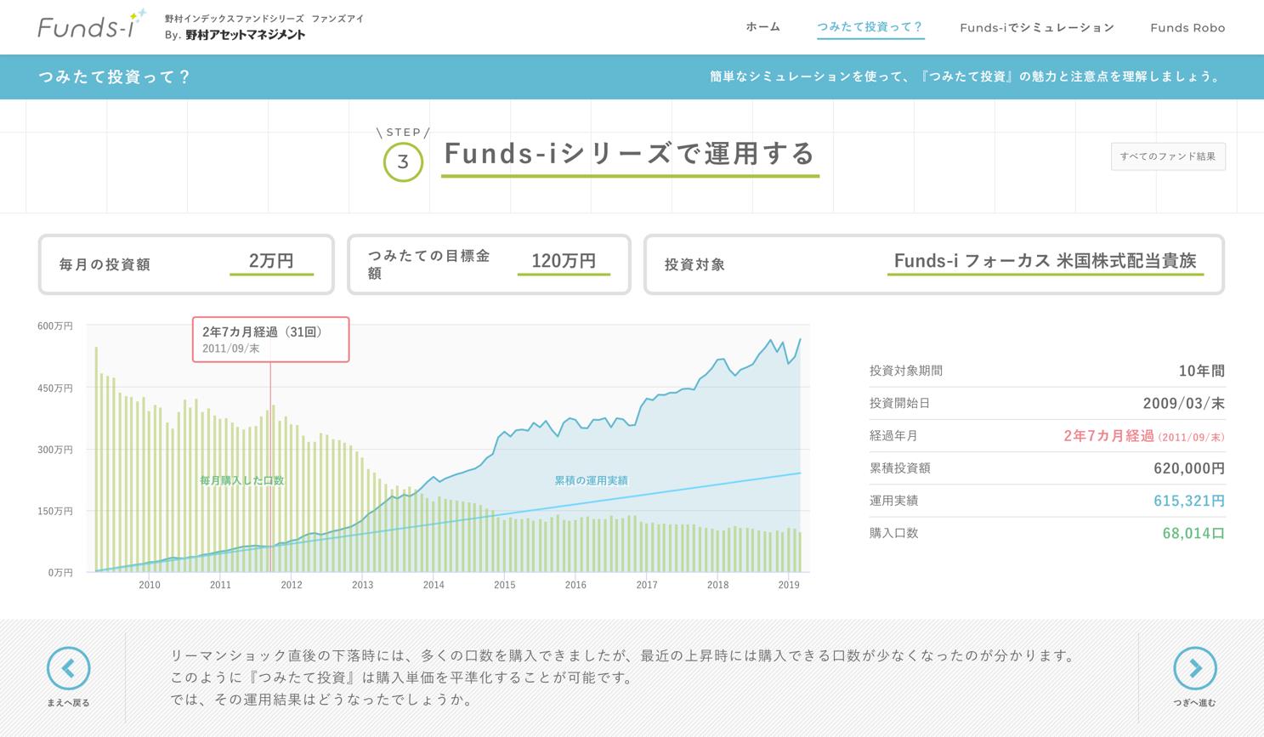Screen dimensions: 1264x737
Task: Select the つみたて投資って？ nav tab
Action: tap(870, 27)
